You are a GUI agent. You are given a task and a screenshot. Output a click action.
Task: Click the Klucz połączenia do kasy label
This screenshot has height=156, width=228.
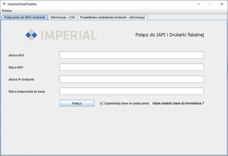tap(27, 92)
